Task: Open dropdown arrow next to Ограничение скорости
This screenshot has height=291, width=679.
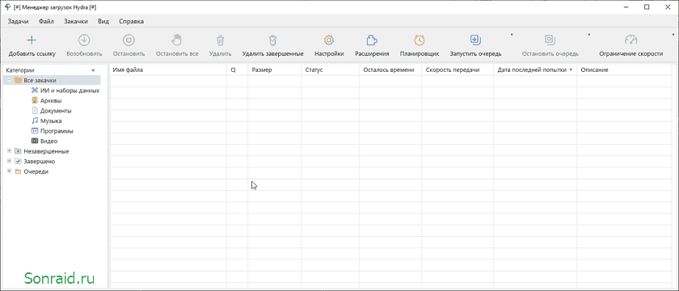Action: pyautogui.click(x=673, y=34)
